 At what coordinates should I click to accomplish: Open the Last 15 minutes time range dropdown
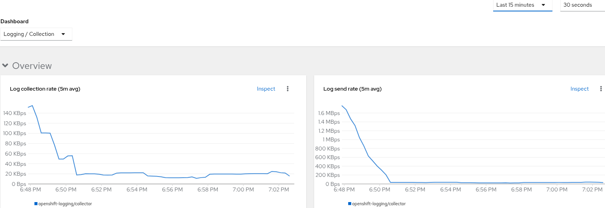click(522, 5)
